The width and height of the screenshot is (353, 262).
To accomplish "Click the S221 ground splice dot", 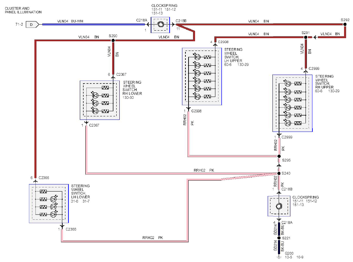I will [x=279, y=238].
